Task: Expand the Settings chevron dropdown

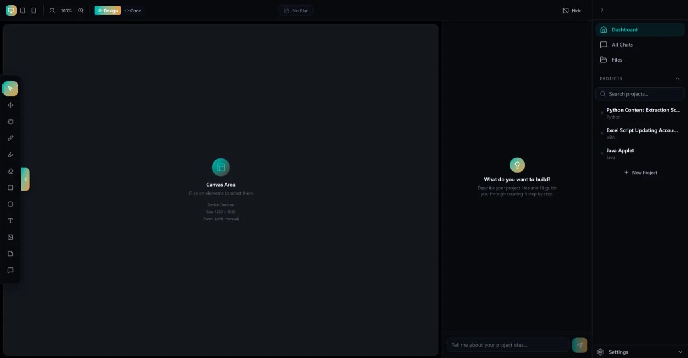Action: (680, 352)
